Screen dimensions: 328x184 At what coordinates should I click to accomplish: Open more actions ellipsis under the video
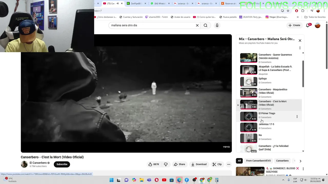(x=229, y=164)
